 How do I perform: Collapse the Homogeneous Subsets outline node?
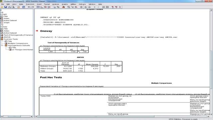tap(2, 45)
